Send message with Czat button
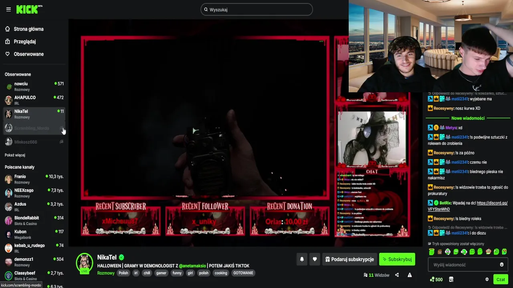The width and height of the screenshot is (513, 288). [x=501, y=279]
